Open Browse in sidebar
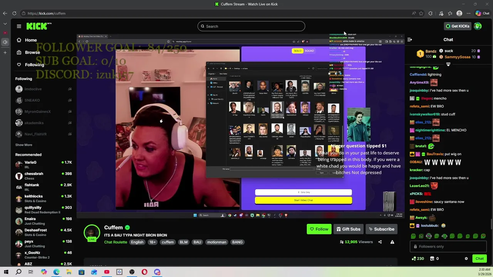This screenshot has width=493, height=277. [28, 52]
